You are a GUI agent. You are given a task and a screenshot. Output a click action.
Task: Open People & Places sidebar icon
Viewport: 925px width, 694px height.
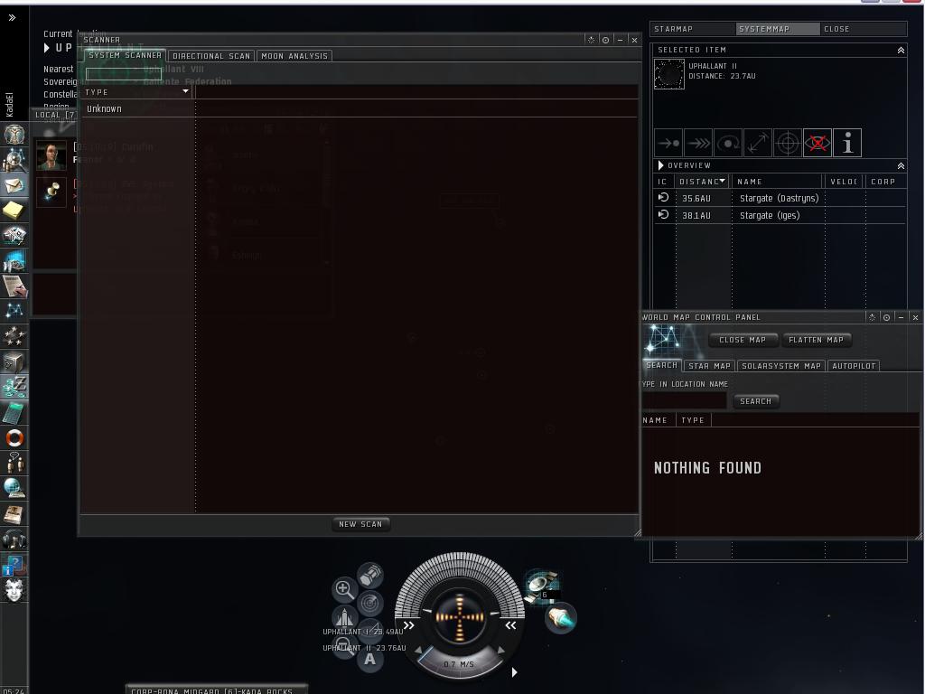(x=14, y=159)
